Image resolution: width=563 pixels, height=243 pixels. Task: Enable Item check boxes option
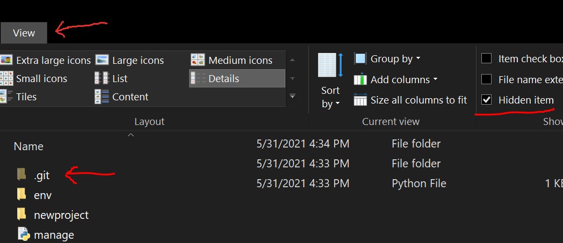click(487, 58)
